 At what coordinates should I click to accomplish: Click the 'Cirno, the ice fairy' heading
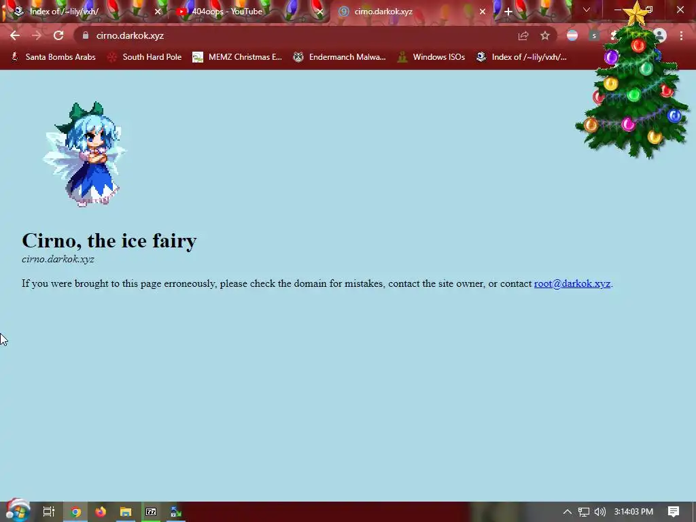pos(109,241)
